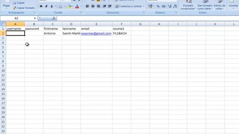Select cell with 'firstname'
Viewport: 239px width, 134px height.
(53, 29)
